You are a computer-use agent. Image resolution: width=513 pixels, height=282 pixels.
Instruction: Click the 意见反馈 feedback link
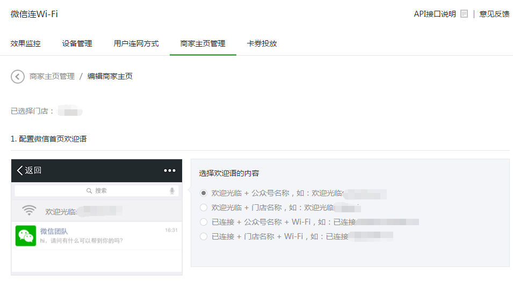coord(494,14)
